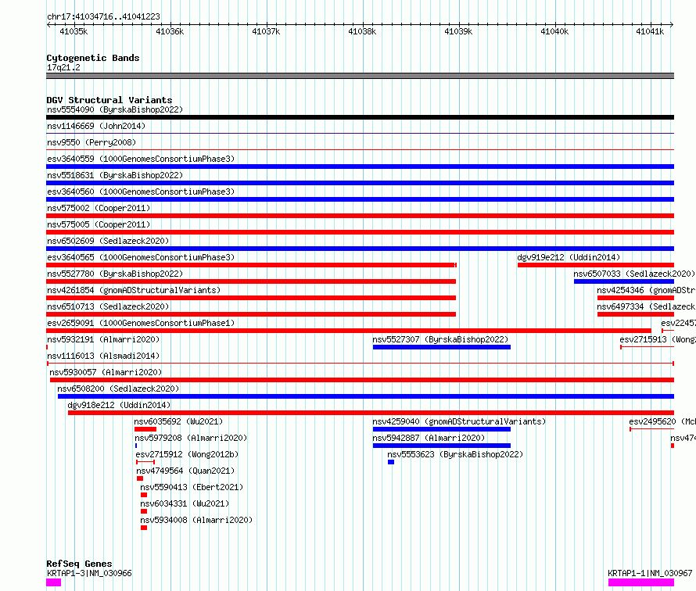Select nsv575002 (Cooper2011) variant label

pos(99,208)
